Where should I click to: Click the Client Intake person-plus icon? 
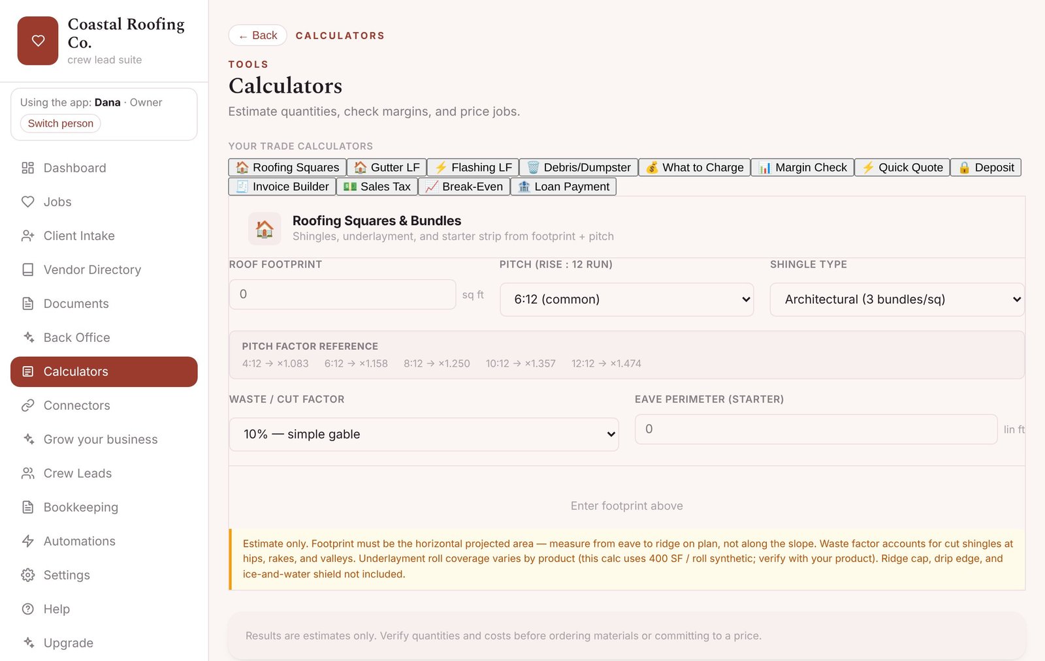(x=27, y=236)
